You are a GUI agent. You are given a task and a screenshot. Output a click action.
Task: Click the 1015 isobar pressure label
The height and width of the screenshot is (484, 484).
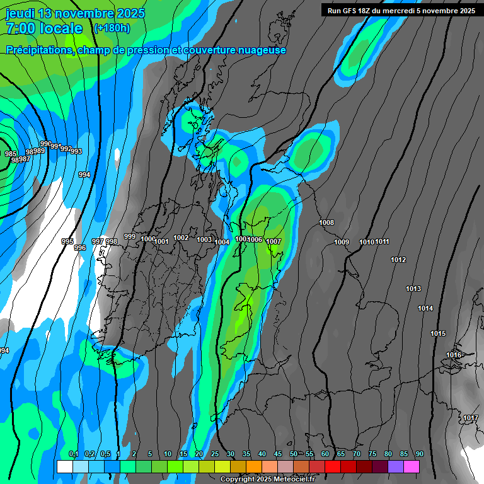tap(438, 333)
